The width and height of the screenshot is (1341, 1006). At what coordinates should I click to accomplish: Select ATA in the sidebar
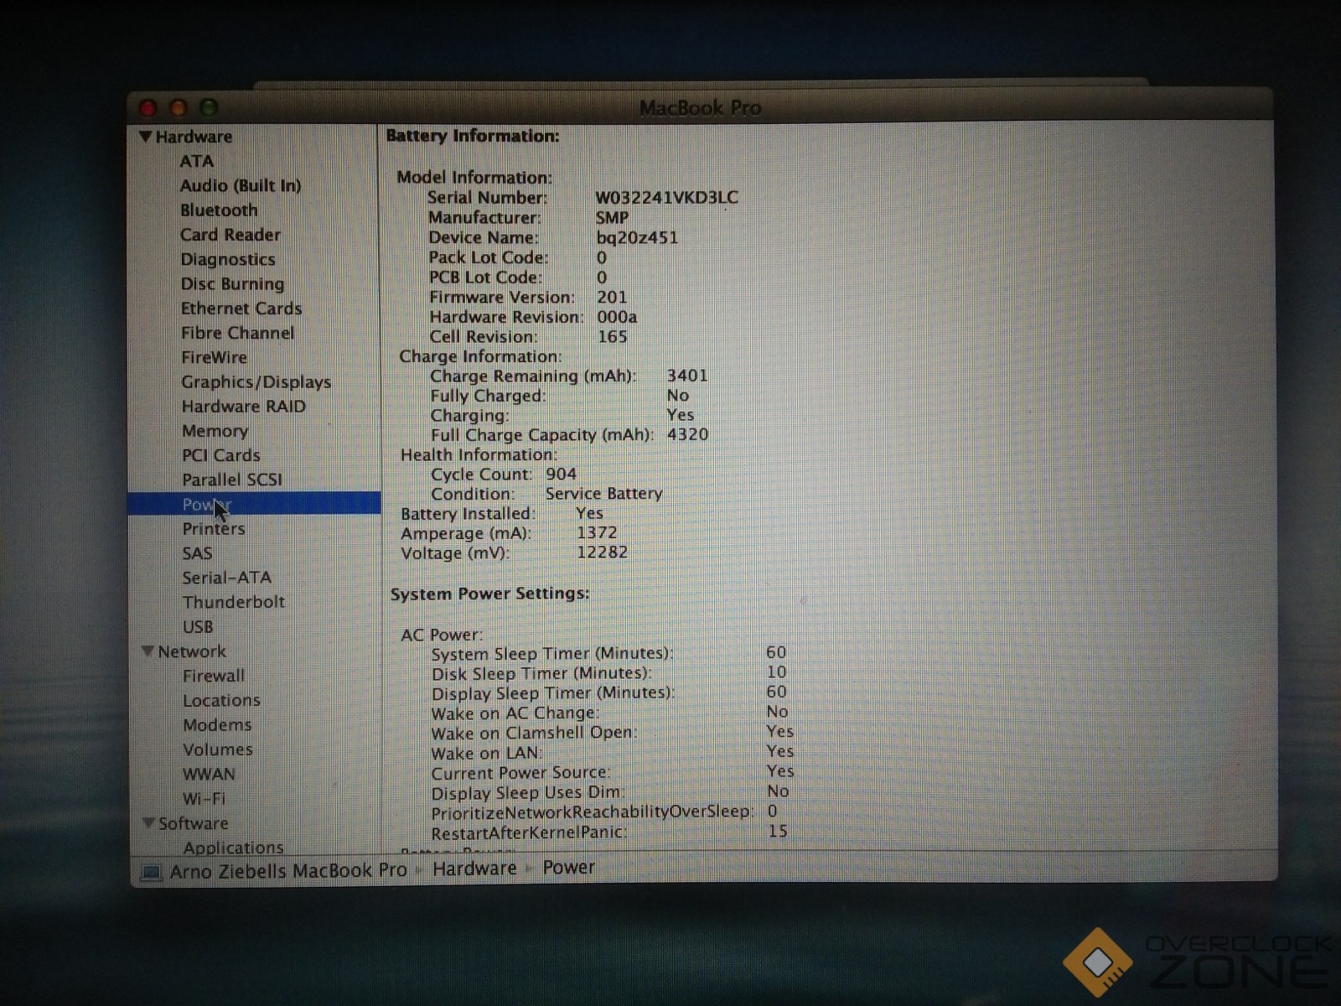[x=196, y=161]
